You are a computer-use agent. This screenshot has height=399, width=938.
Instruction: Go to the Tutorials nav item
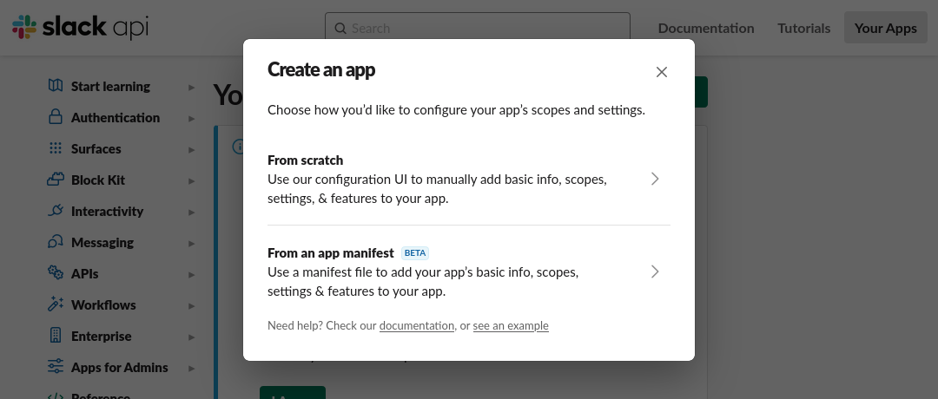(803, 28)
